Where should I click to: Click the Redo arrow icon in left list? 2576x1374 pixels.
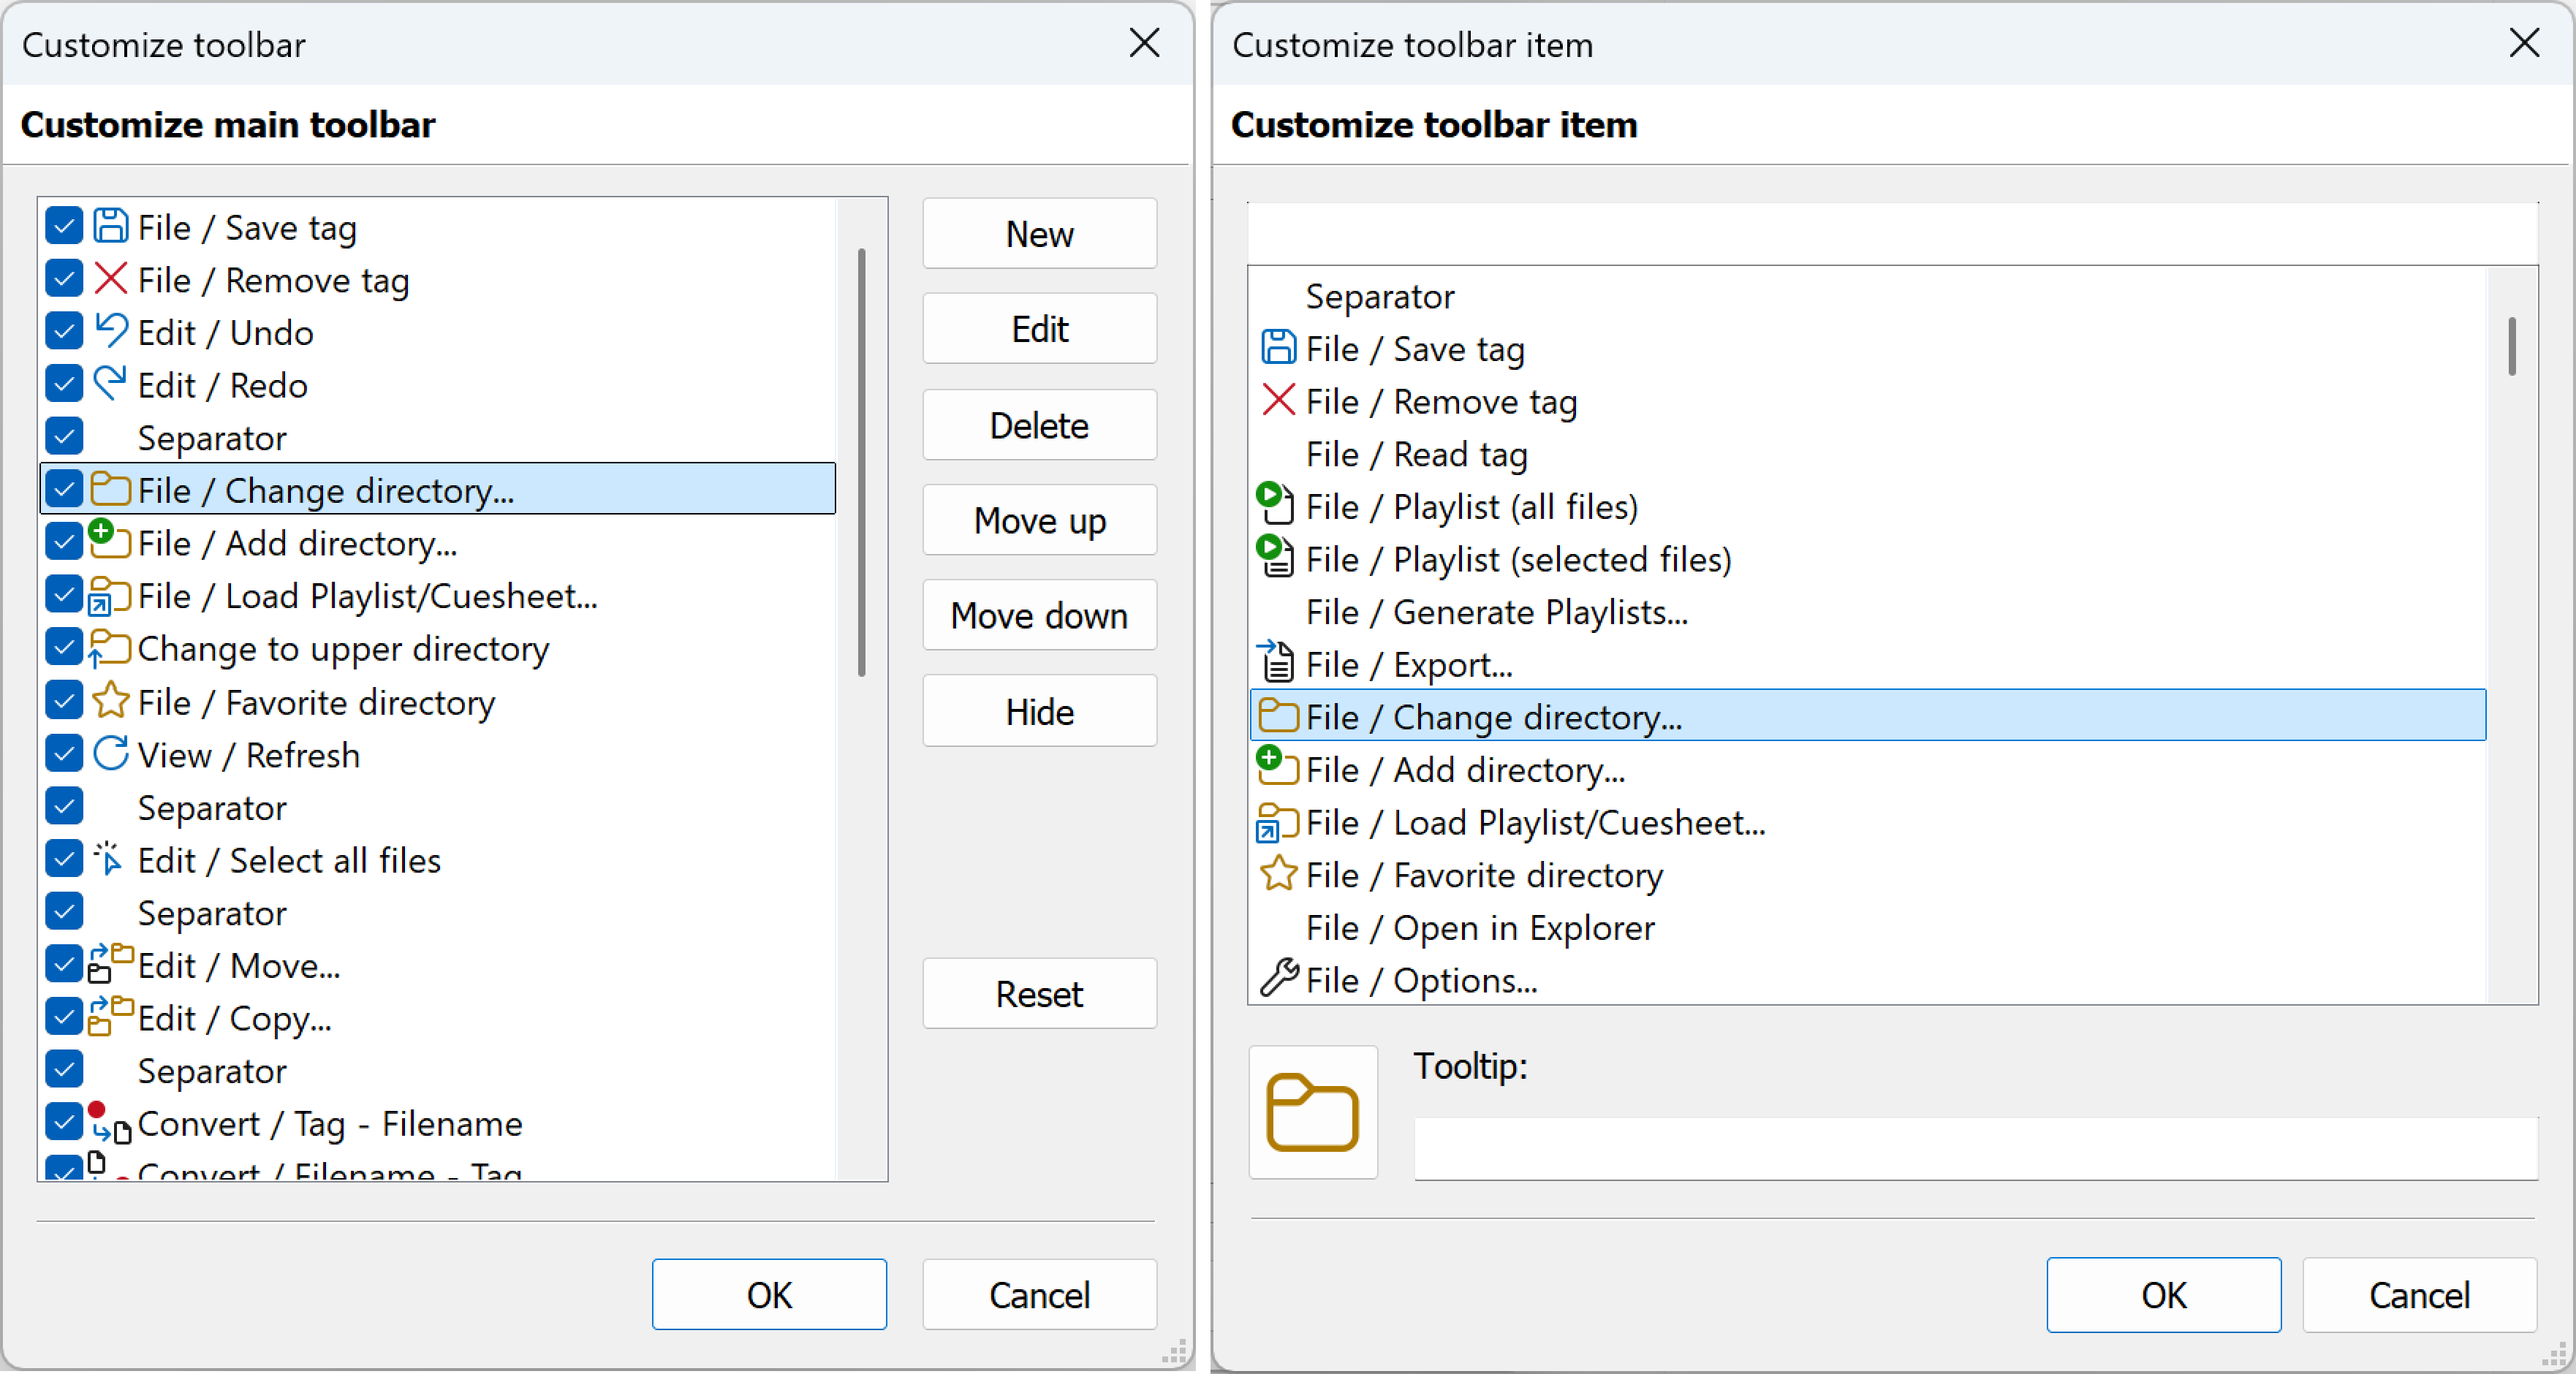(110, 384)
